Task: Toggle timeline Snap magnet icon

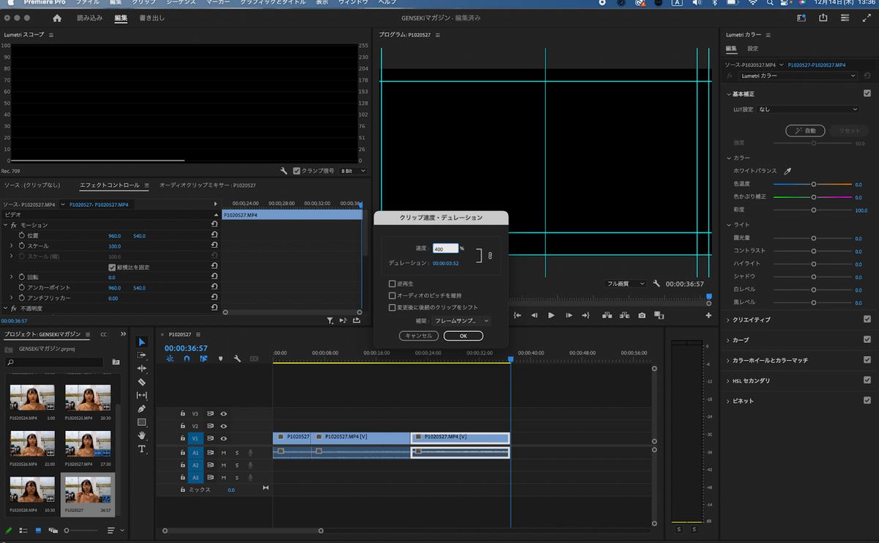Action: 187,359
